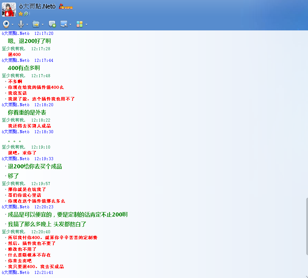Start a video call with webcam icon
Screen dimensions: 308x278
click(6, 24)
